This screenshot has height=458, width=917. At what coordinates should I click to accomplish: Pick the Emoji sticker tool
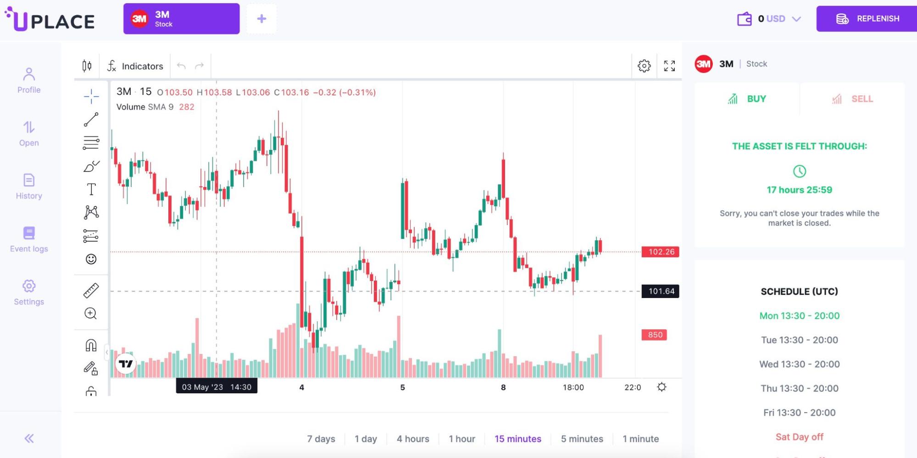click(91, 259)
